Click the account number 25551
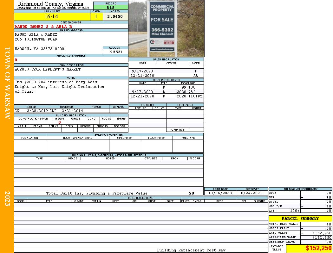The width and height of the screenshot is (333, 253). point(116,52)
